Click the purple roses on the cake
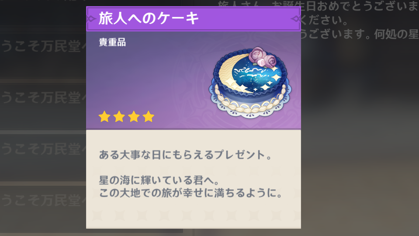The height and width of the screenshot is (236, 419). tap(262, 57)
